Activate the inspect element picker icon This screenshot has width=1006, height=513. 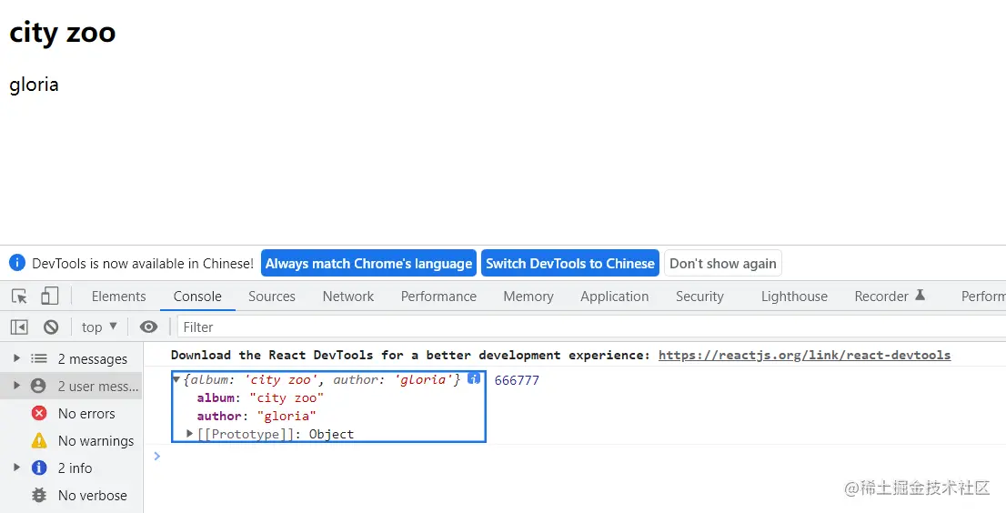click(19, 297)
